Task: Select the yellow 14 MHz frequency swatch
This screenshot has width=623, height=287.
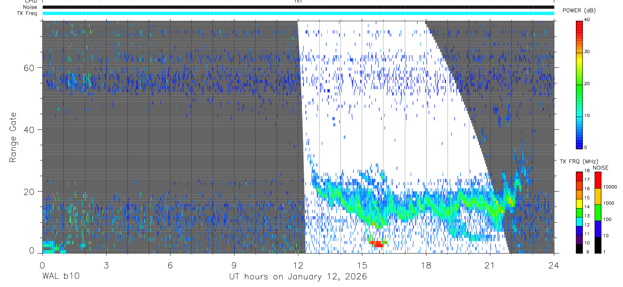Action: pyautogui.click(x=579, y=203)
